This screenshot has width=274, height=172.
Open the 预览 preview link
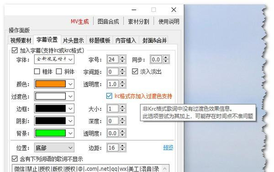click(168, 147)
